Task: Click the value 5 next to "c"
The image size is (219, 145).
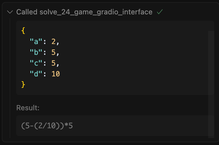Action: coord(53,63)
